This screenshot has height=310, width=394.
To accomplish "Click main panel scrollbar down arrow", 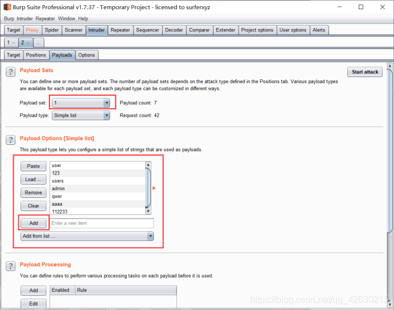I will tap(389, 304).
